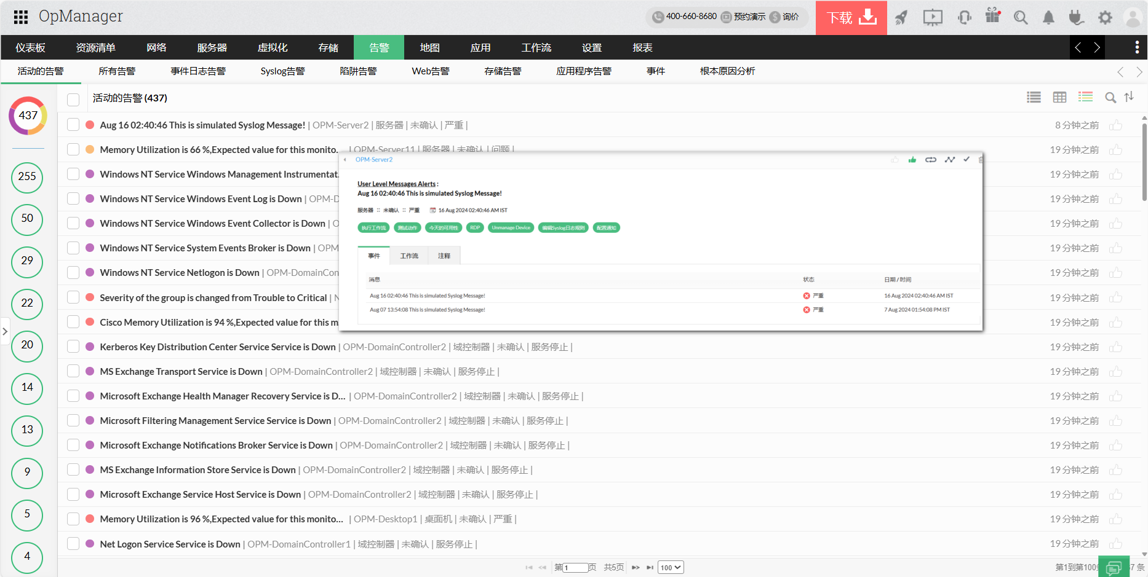Click the 437 total alarms severity donut

28,116
